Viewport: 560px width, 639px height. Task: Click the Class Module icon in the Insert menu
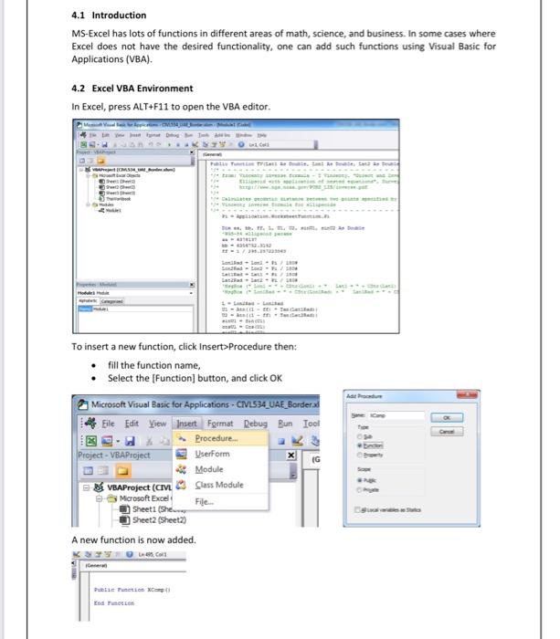pyautogui.click(x=181, y=485)
